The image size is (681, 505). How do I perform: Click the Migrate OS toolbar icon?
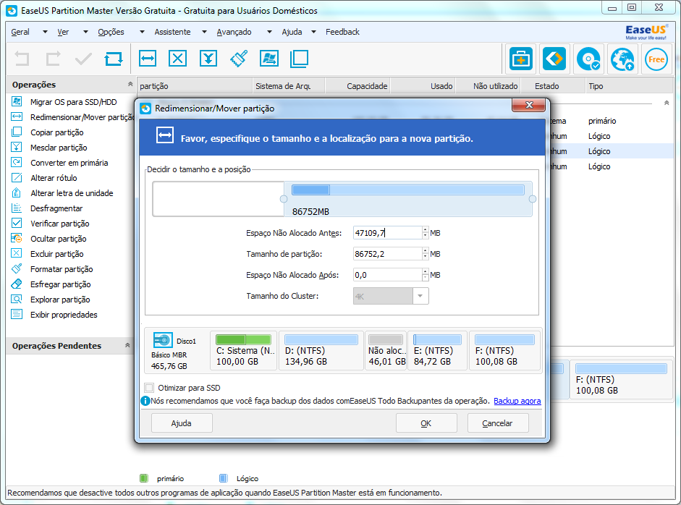click(268, 59)
